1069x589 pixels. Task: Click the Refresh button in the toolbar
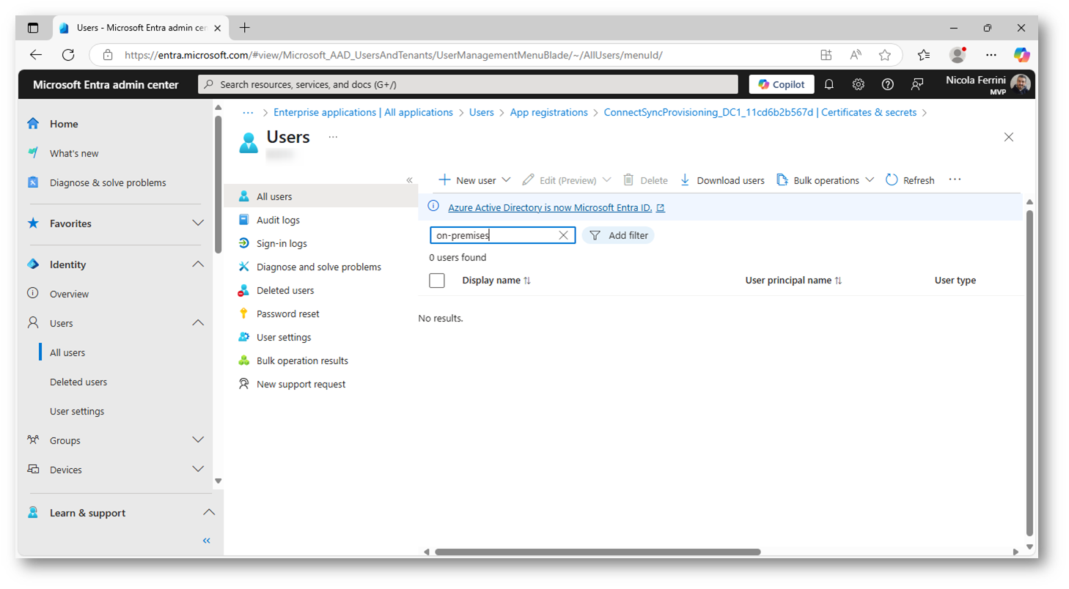pos(910,180)
